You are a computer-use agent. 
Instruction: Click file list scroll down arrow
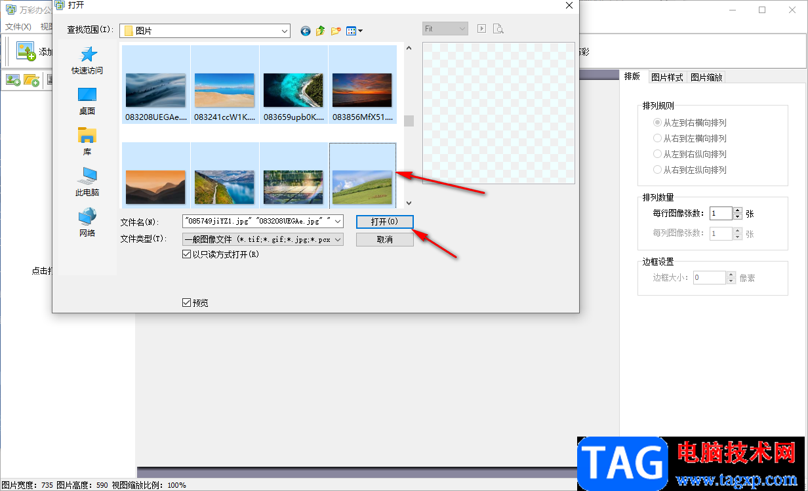409,204
